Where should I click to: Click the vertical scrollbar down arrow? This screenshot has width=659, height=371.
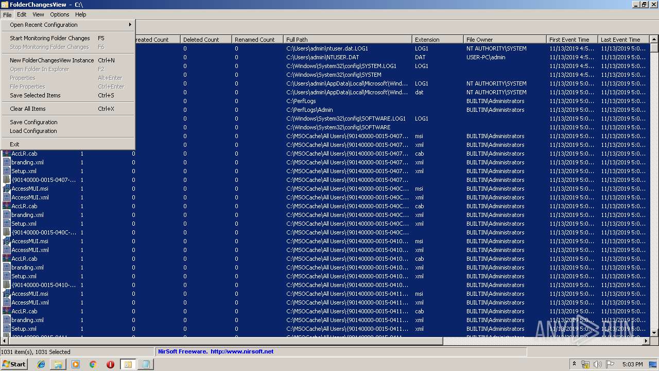[x=654, y=332]
